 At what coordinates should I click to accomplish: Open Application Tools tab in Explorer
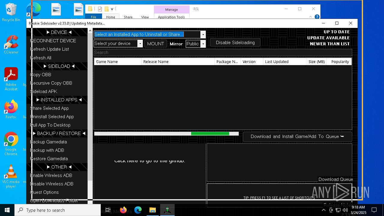click(171, 17)
